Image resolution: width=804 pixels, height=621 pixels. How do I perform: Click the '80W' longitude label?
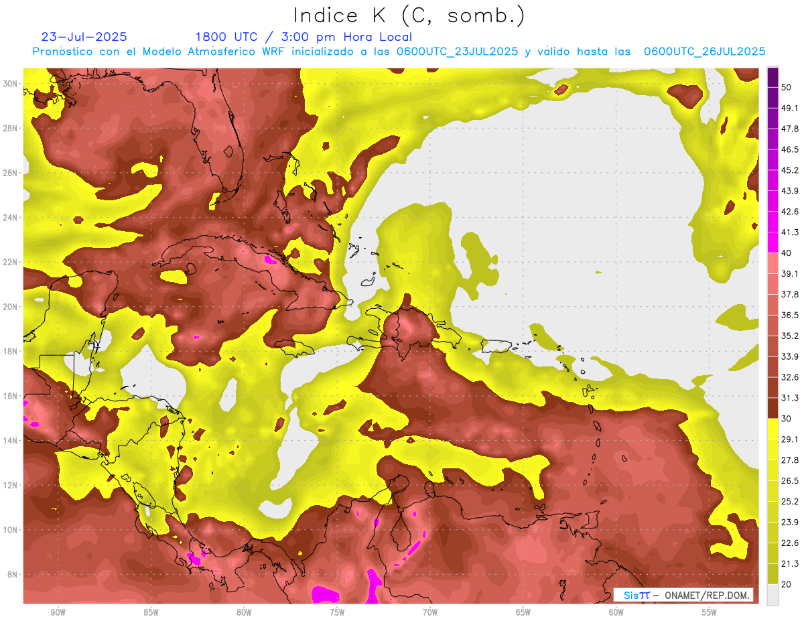(244, 612)
